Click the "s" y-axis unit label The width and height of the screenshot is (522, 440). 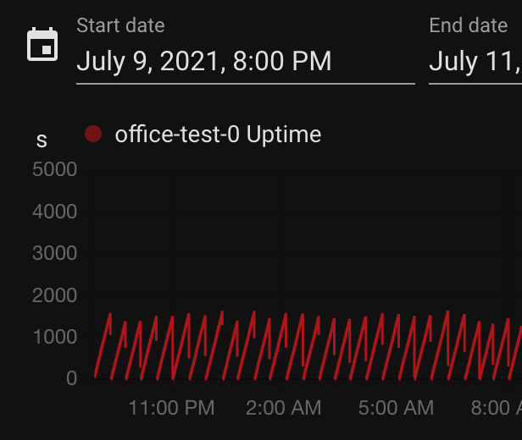[x=42, y=140]
